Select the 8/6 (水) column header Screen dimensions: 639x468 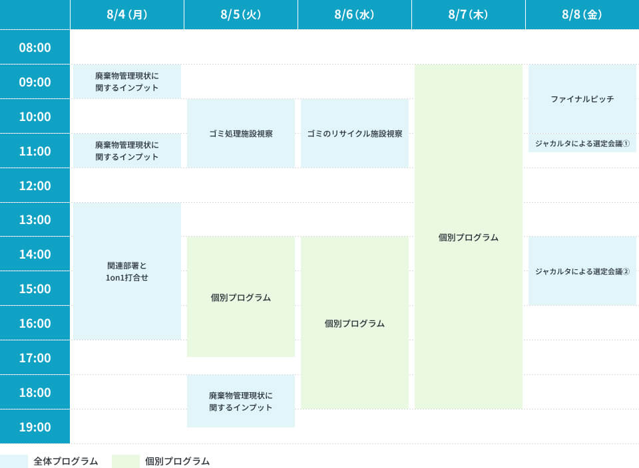pyautogui.click(x=354, y=15)
